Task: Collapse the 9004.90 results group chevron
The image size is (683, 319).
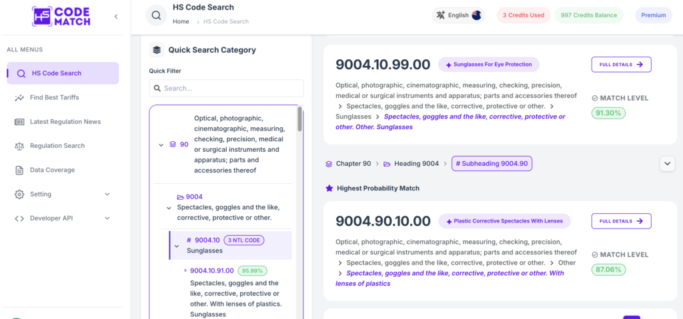Action: pyautogui.click(x=667, y=164)
